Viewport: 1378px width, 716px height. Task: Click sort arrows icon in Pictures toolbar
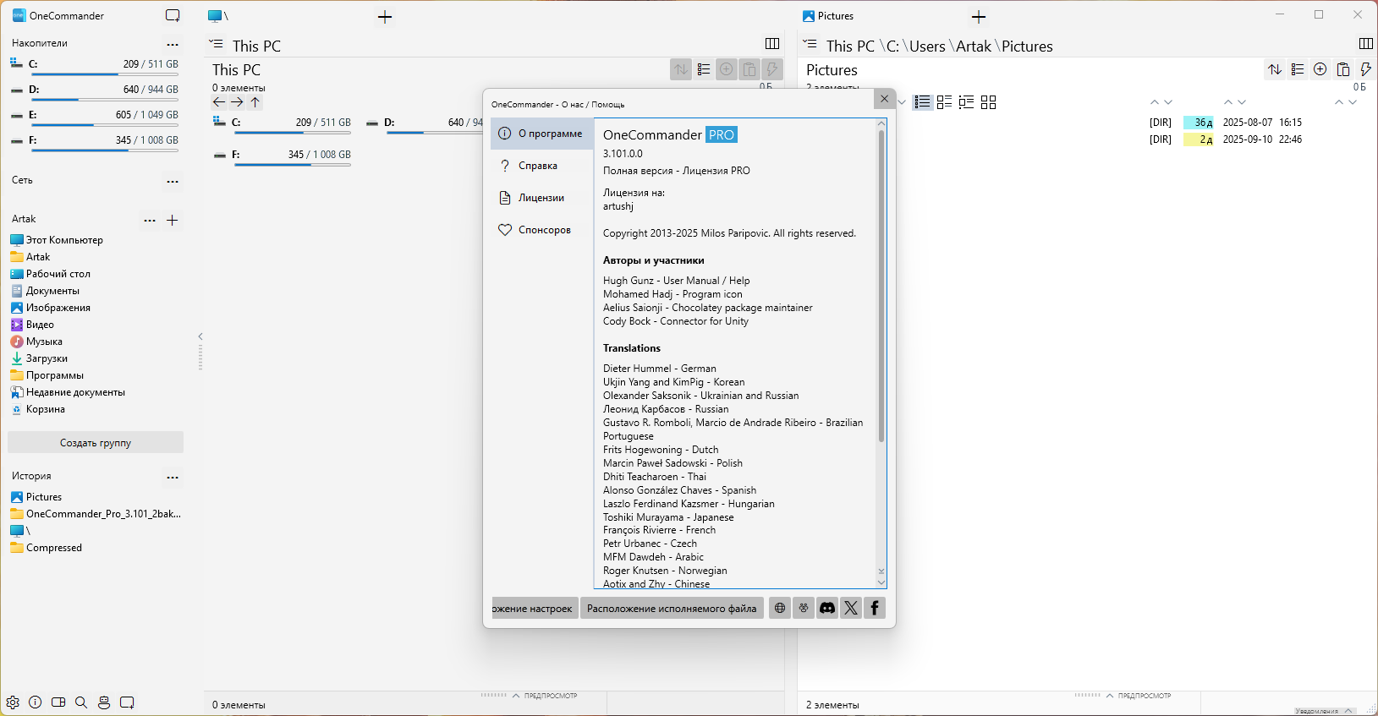tap(1275, 69)
